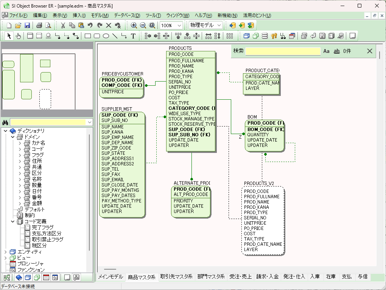Click the PRICEBYCUSTOMER entity box
Image resolution: width=386 pixels, height=290 pixels.
[121, 88]
